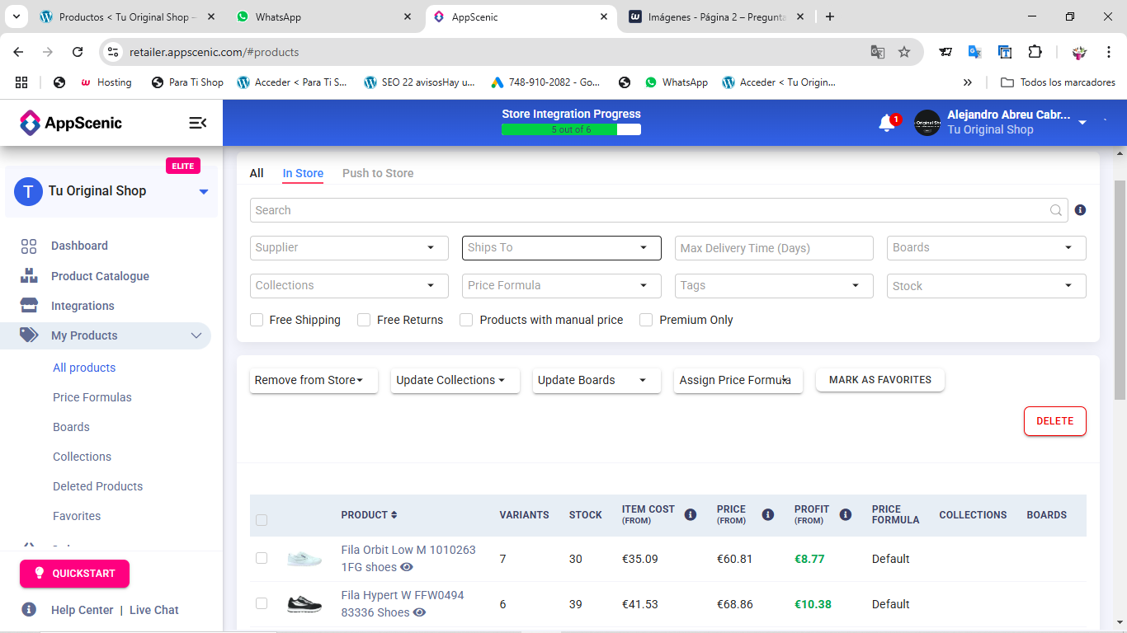Viewport: 1127px width, 633px height.
Task: Open the Live Chat link
Action: pyautogui.click(x=153, y=610)
